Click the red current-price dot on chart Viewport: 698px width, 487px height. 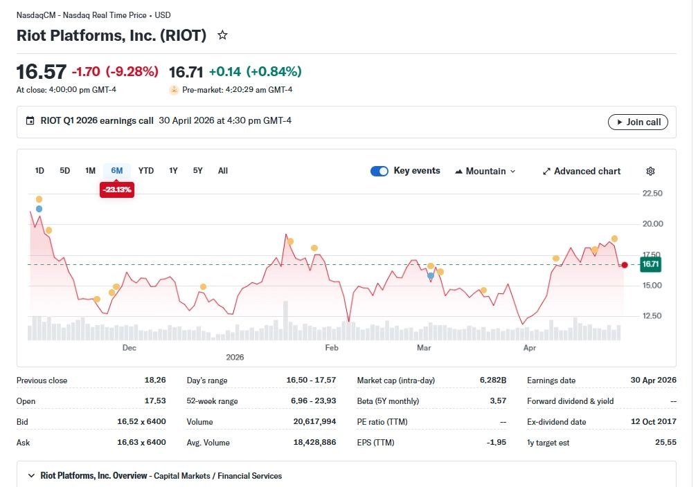tap(625, 265)
